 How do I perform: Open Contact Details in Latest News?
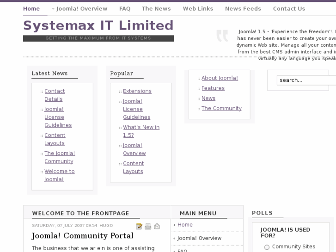pyautogui.click(x=55, y=95)
